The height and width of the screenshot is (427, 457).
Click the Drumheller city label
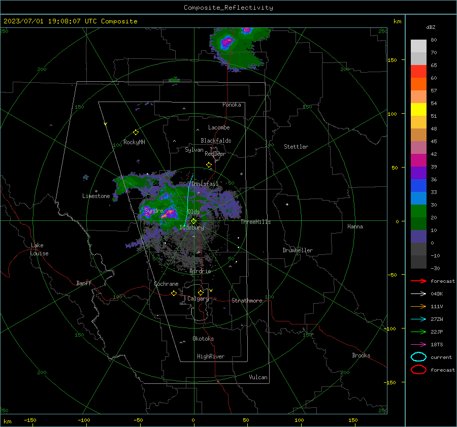click(298, 250)
